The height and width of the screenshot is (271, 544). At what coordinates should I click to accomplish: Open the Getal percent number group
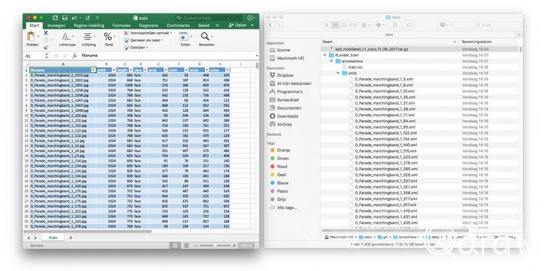click(x=109, y=39)
